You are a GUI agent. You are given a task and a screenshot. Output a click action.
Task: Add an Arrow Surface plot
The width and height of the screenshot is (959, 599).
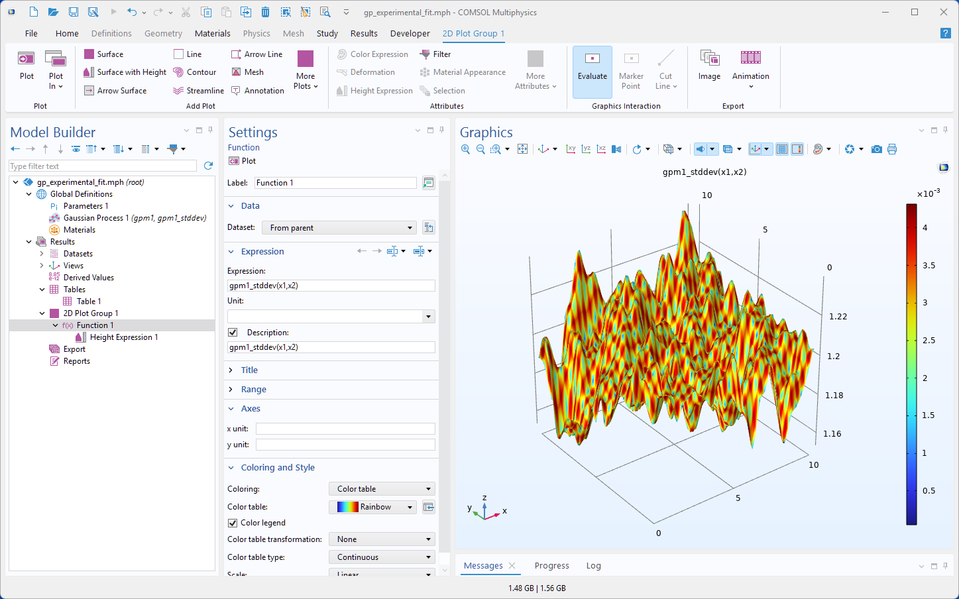115,91
